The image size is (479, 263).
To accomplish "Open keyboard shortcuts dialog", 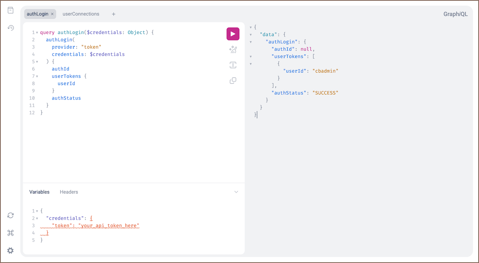I will coord(11,233).
